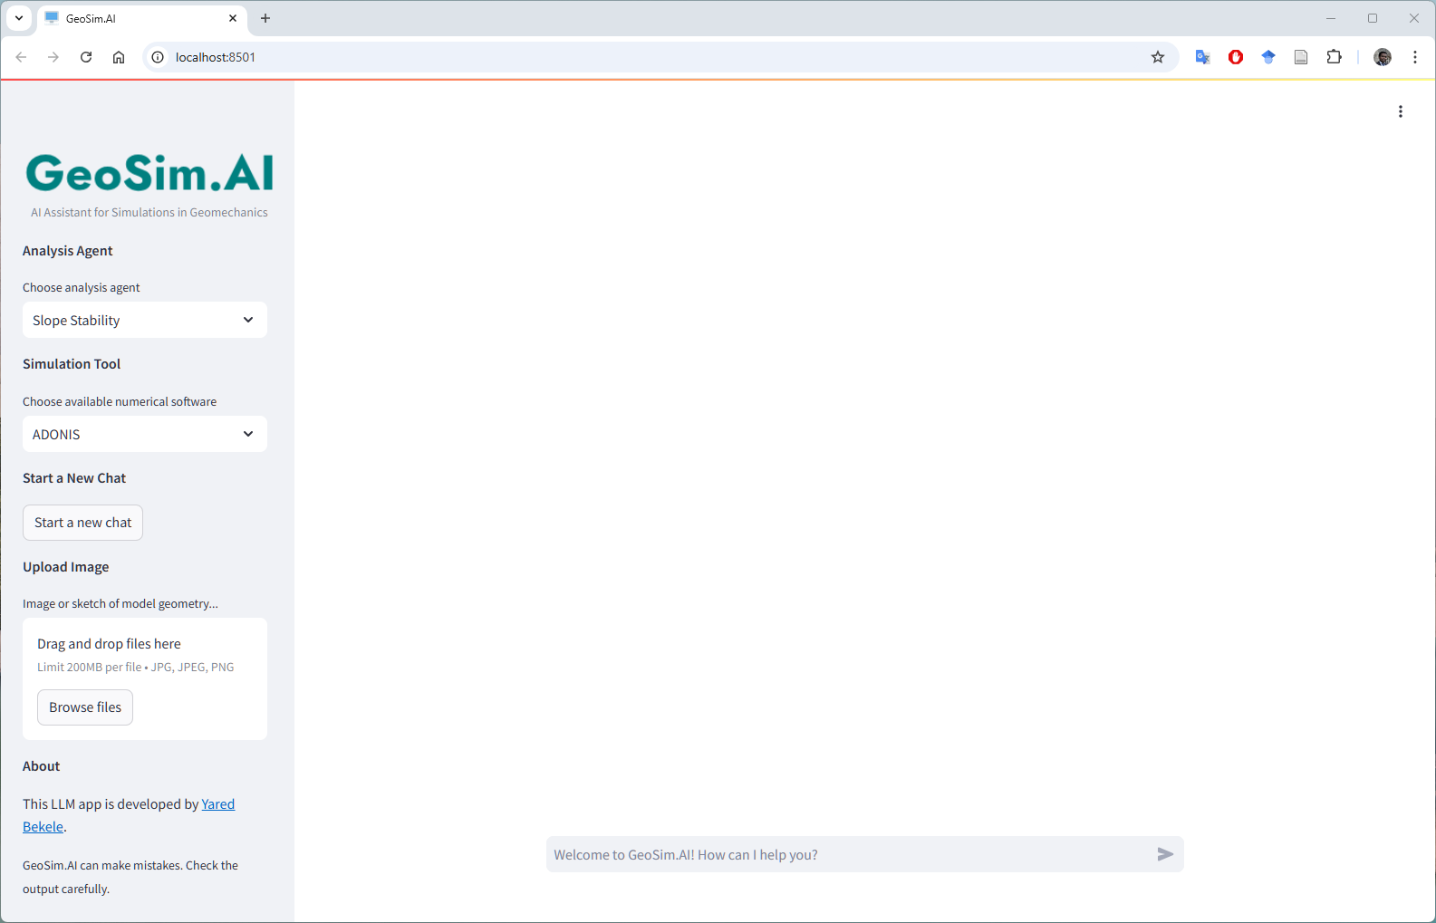Open the Chrome profile avatar
1436x923 pixels.
click(x=1383, y=57)
